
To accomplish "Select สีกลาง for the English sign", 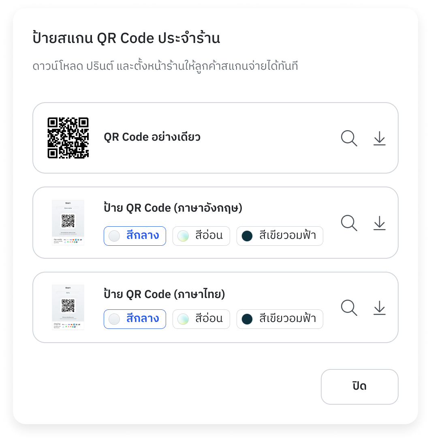I will [135, 236].
